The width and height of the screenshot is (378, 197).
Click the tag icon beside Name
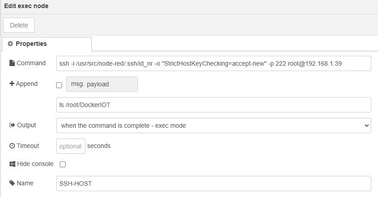click(x=12, y=184)
